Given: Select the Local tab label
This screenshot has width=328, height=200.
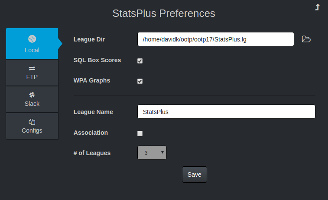Looking at the screenshot, I should [32, 50].
